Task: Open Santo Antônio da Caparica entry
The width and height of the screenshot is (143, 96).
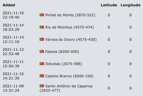Action: [x=66, y=88]
